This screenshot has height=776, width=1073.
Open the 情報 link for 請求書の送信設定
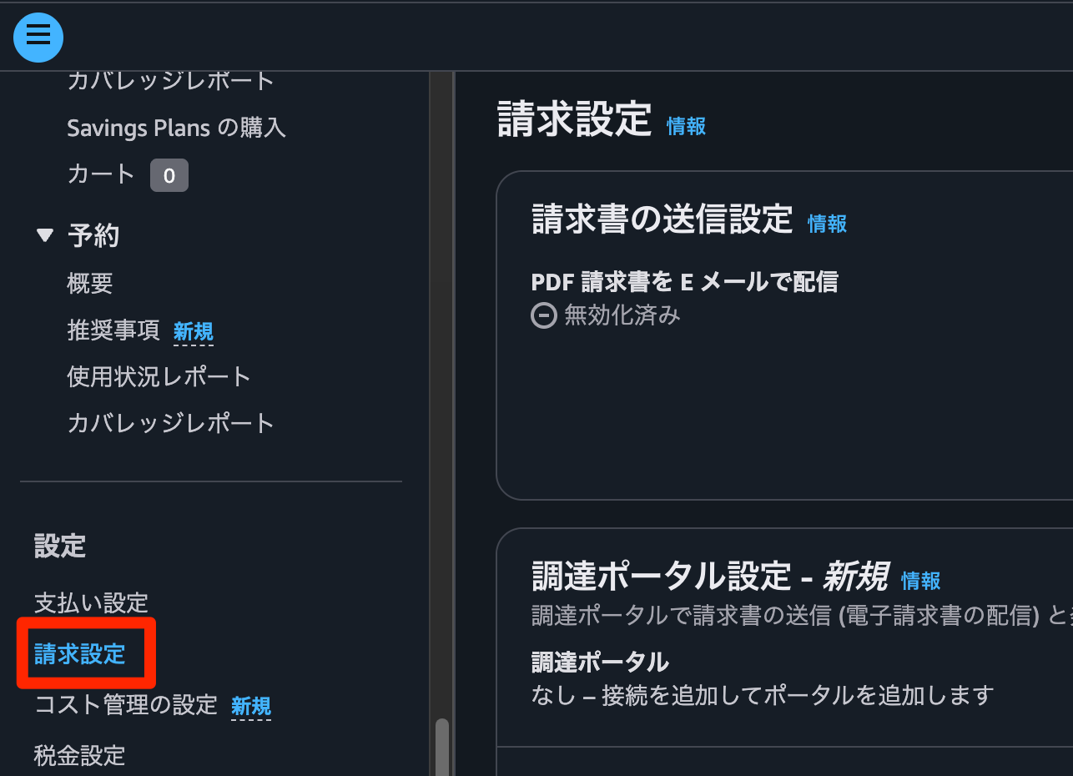pyautogui.click(x=827, y=224)
